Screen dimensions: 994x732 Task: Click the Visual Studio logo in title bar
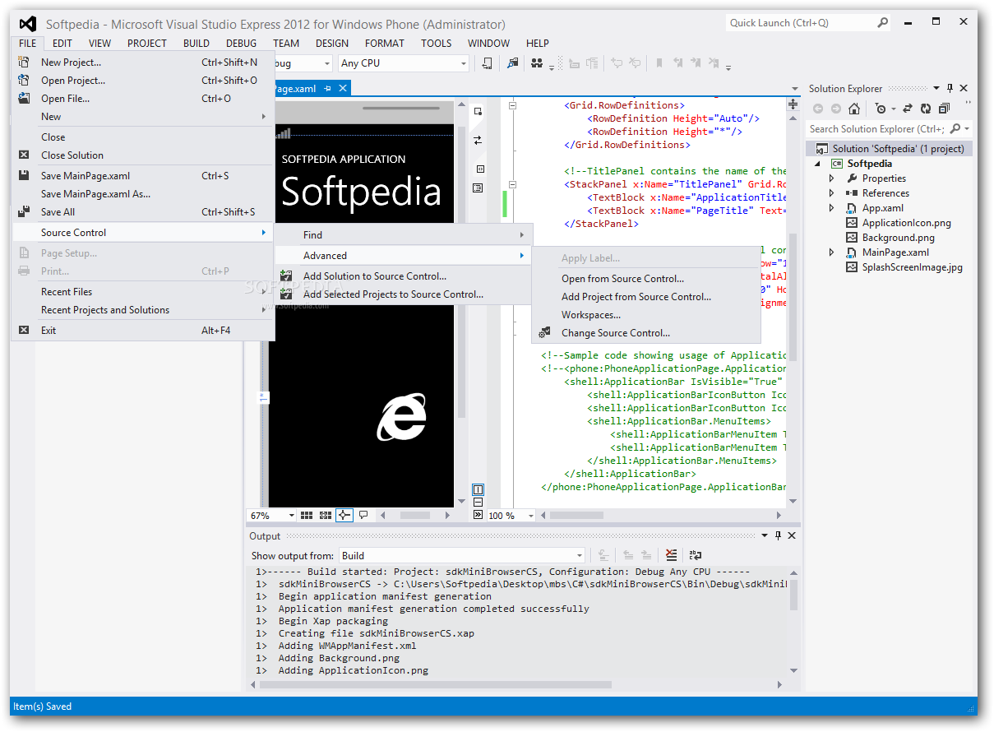pos(28,24)
